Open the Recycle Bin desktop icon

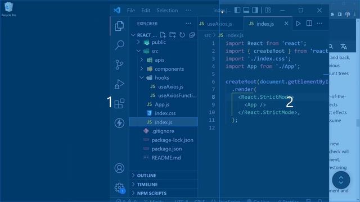[x=8, y=9]
